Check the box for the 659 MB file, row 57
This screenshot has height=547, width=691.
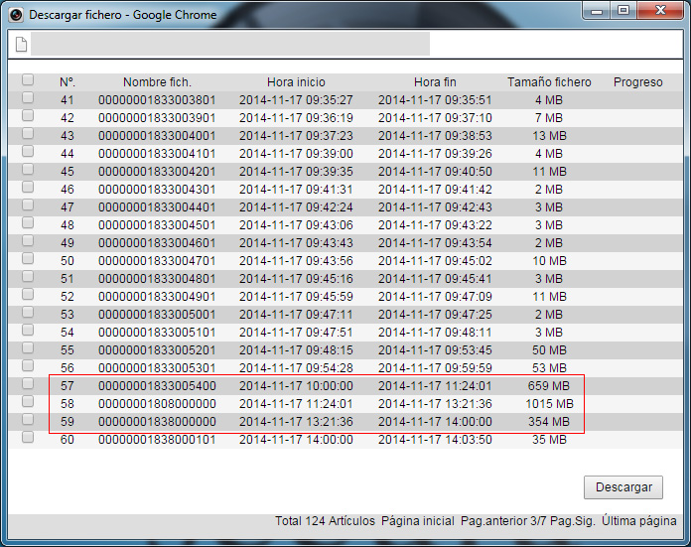(x=28, y=383)
